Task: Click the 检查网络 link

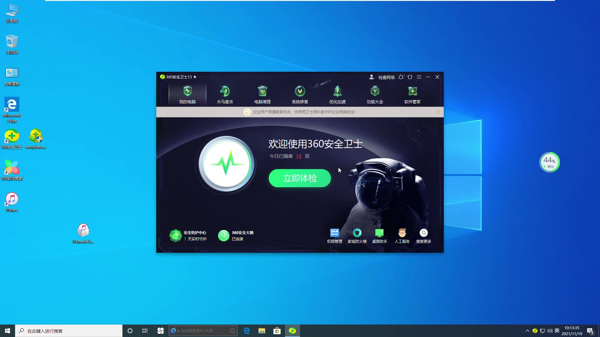Action: [x=386, y=77]
